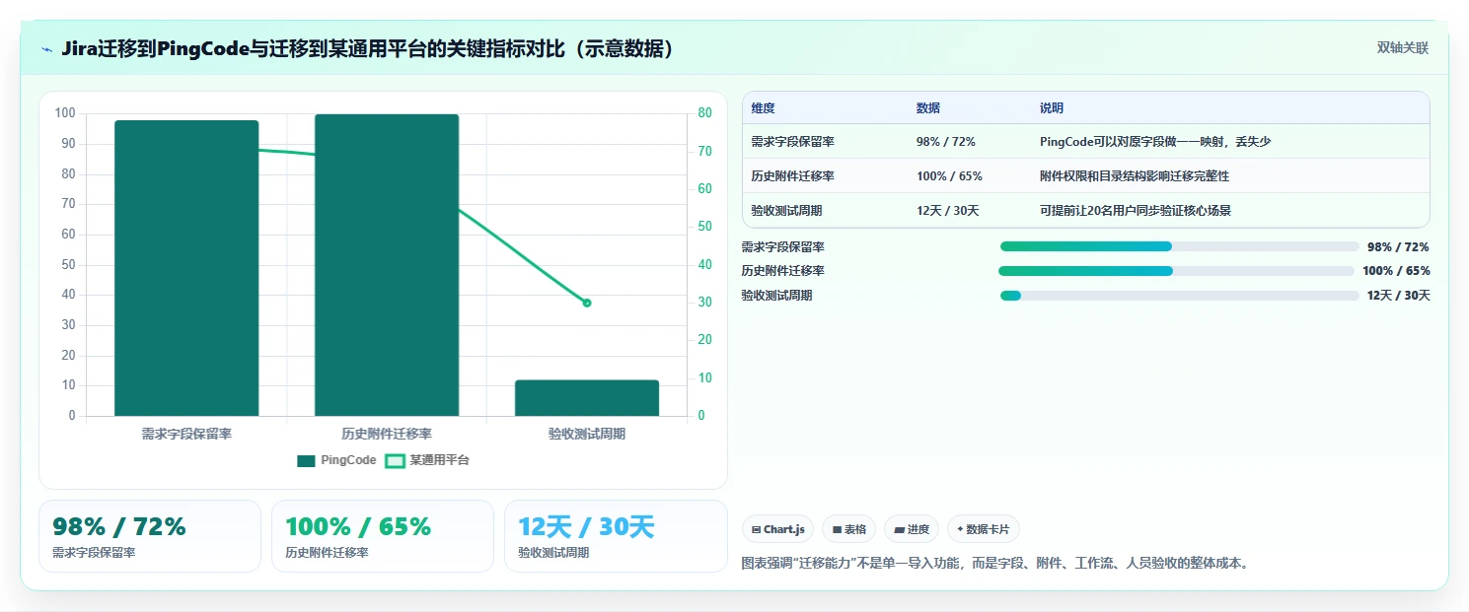The width and height of the screenshot is (1469, 612).
Task: Toggle the PingCode legend entry
Action: pyautogui.click(x=336, y=460)
